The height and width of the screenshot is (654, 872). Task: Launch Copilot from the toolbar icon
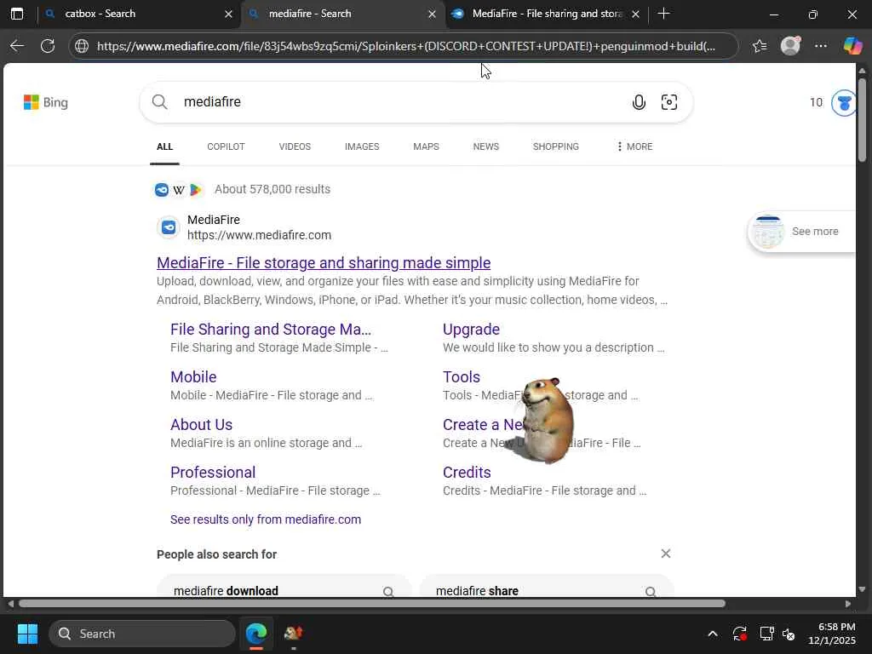tap(852, 46)
